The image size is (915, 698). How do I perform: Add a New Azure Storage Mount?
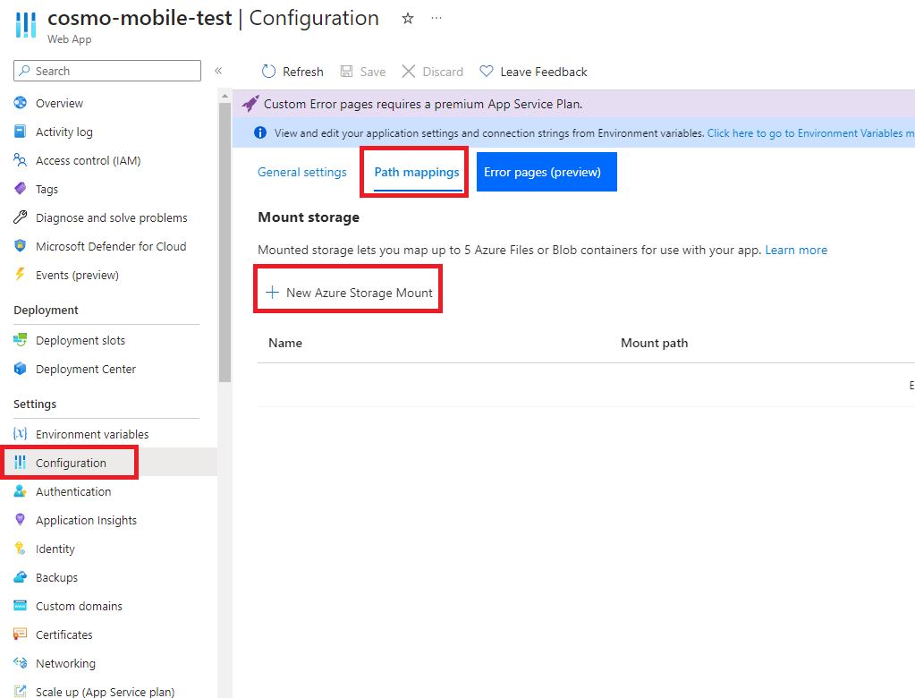tap(347, 288)
